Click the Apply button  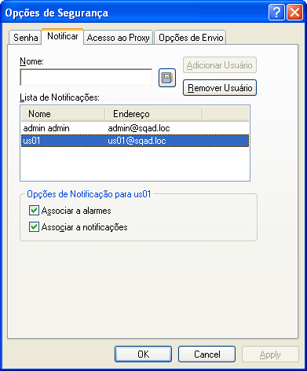point(270,354)
